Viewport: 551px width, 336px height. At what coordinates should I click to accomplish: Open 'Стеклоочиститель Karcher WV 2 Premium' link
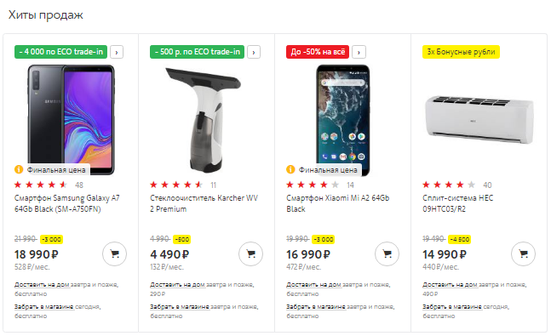coord(204,203)
